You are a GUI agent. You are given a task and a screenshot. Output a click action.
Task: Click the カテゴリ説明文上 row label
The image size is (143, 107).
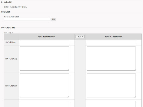[11, 59]
